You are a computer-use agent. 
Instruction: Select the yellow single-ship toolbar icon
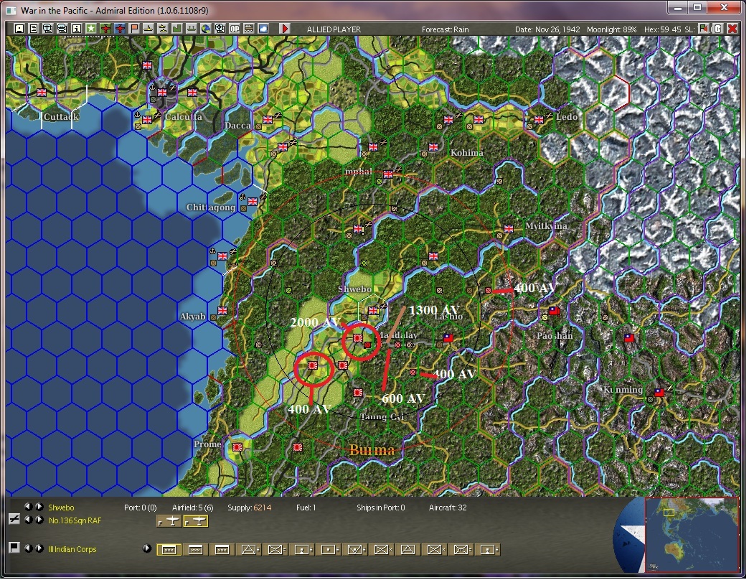pos(148,29)
